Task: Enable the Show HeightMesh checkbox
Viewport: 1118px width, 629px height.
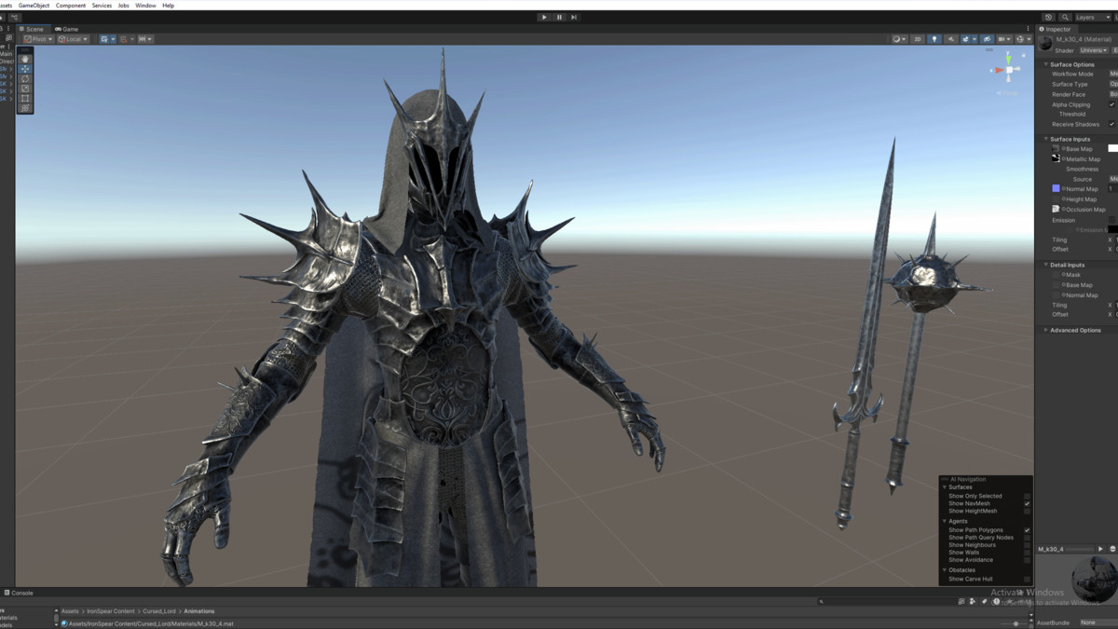Action: point(1028,512)
